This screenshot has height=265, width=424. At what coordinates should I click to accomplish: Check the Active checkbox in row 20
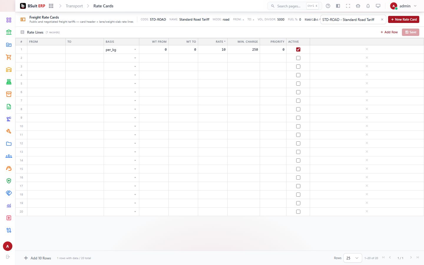click(298, 212)
